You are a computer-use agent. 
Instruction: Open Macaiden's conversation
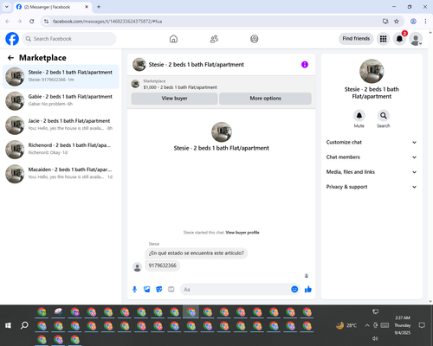click(61, 174)
